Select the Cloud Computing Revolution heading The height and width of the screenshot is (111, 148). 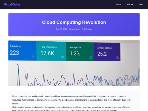click(x=74, y=22)
